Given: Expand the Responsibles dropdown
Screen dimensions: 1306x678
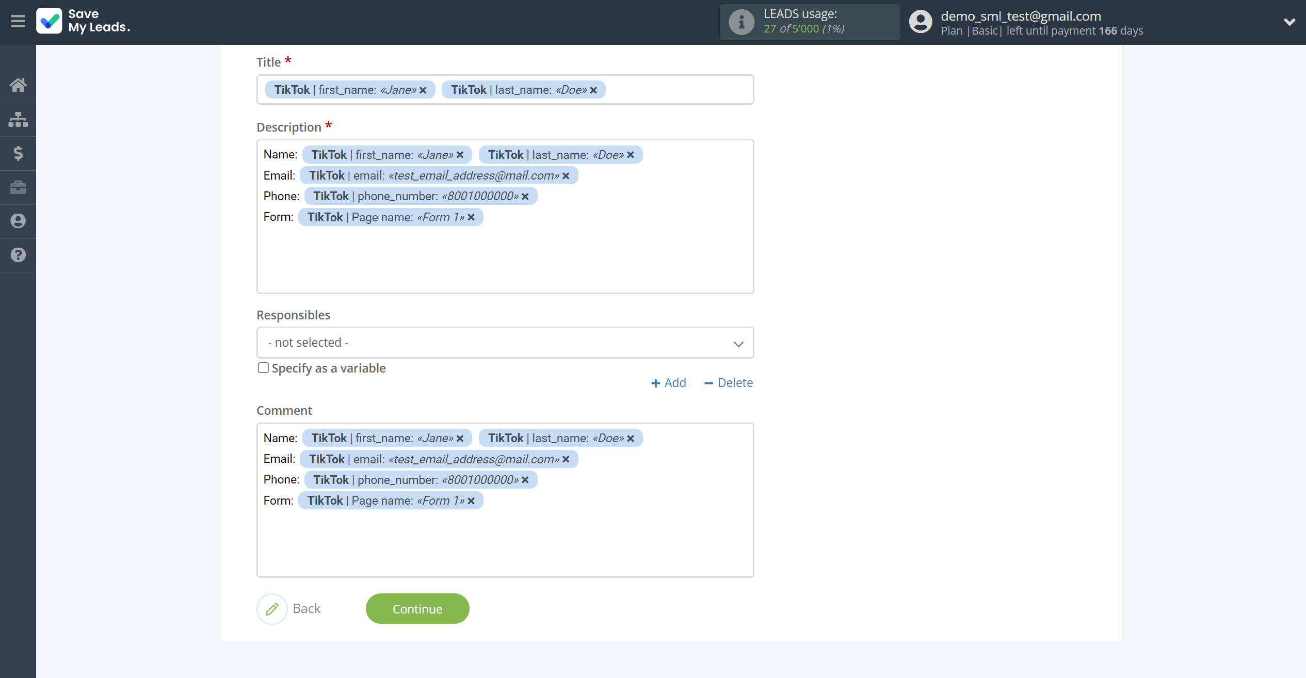Looking at the screenshot, I should pyautogui.click(x=505, y=343).
